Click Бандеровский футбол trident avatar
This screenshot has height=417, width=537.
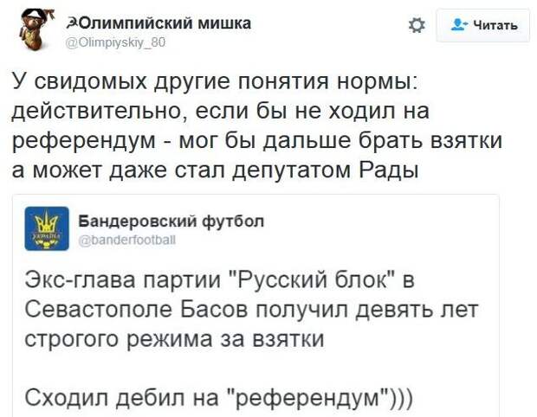click(x=47, y=228)
